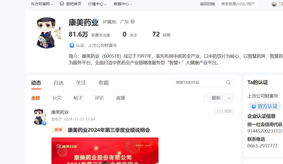
Task: Click the 企业认证信息 heading
Action: (x=261, y=116)
